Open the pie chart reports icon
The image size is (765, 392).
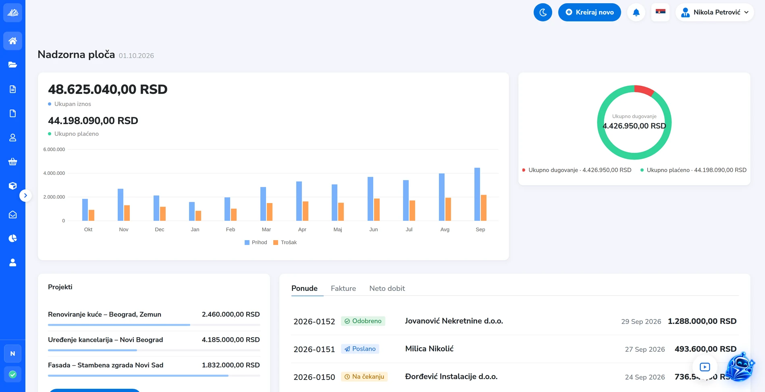point(12,239)
